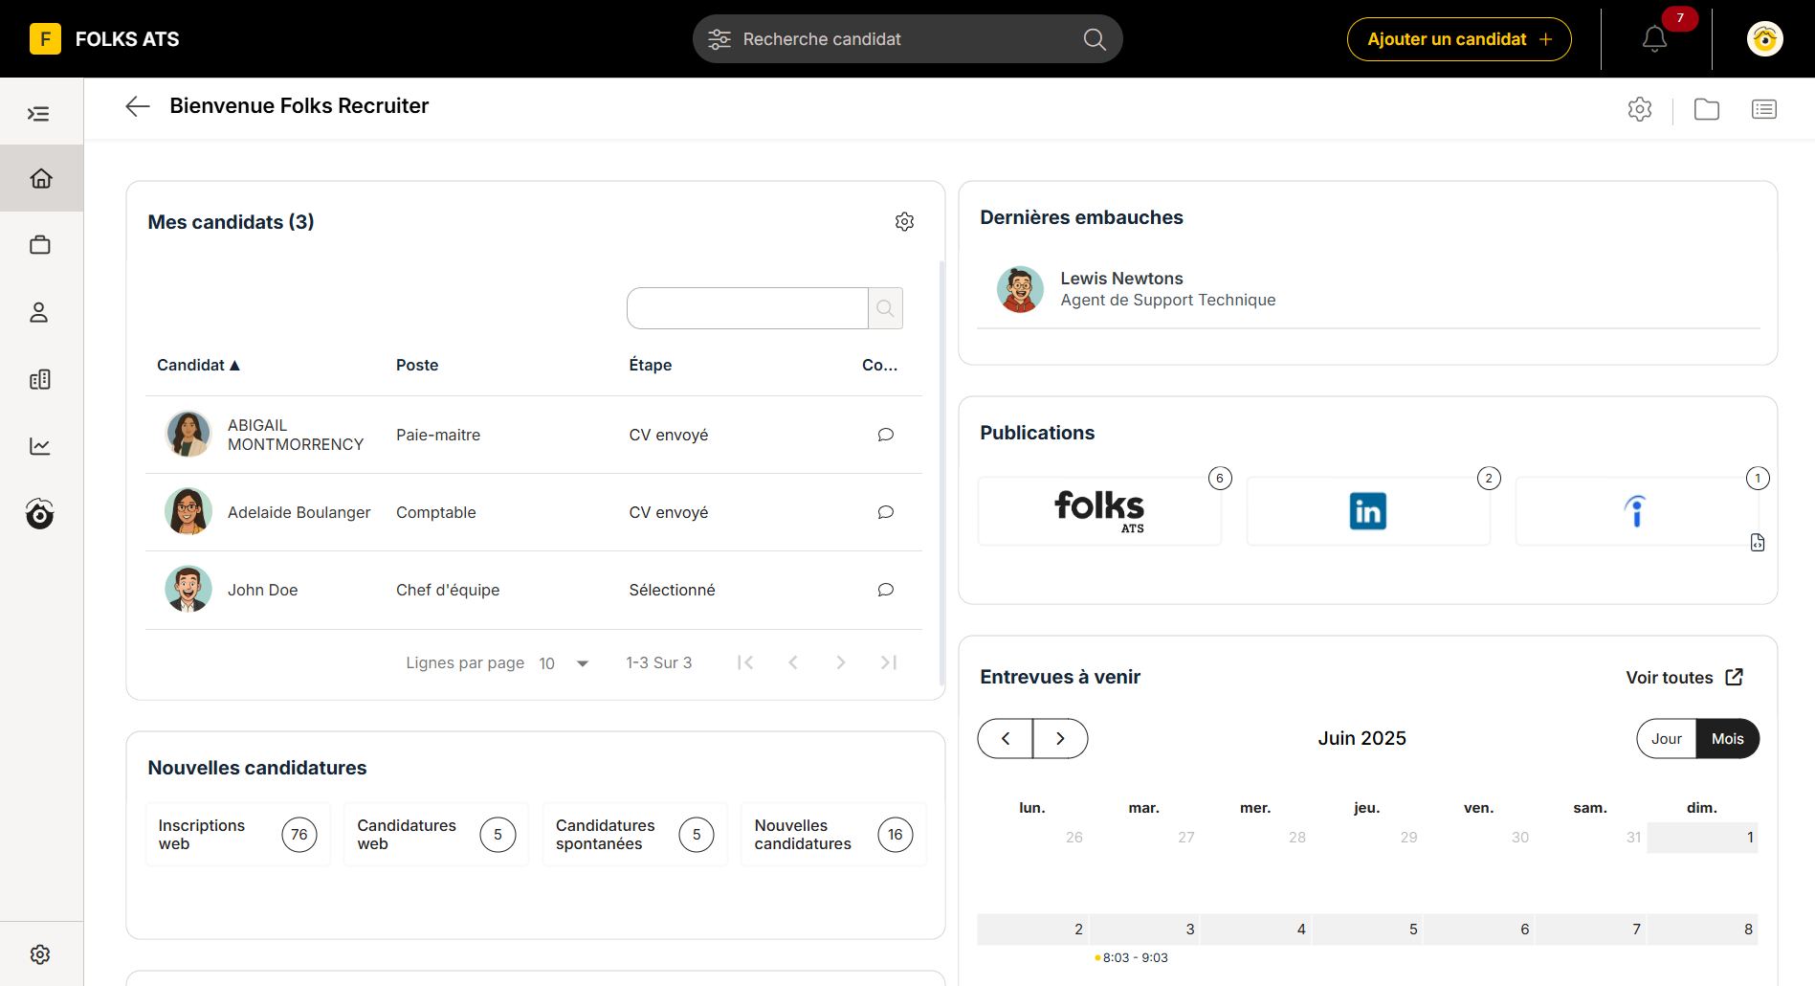Expand the sidebar navigation menu
This screenshot has width=1815, height=986.
click(39, 114)
